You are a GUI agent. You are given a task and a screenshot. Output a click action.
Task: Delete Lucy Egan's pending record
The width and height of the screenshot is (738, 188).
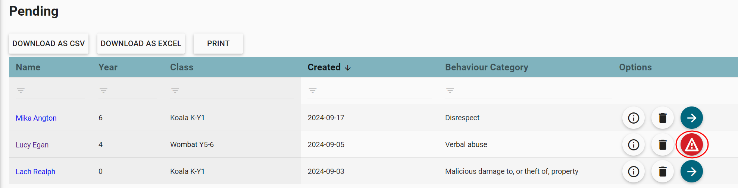663,145
